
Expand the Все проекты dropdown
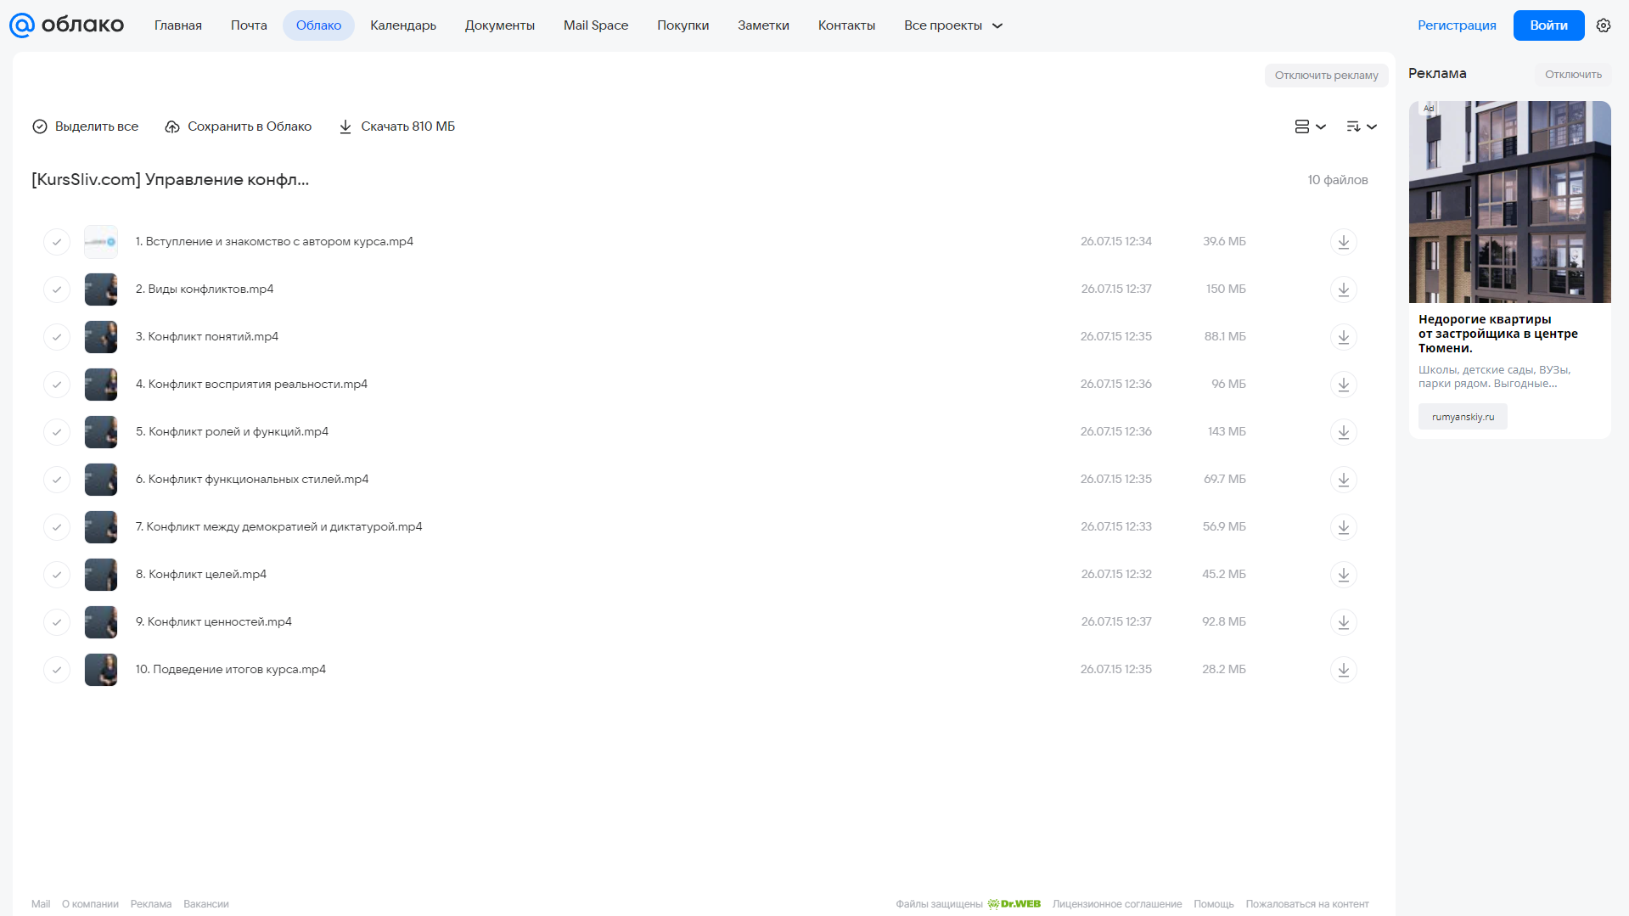953,25
